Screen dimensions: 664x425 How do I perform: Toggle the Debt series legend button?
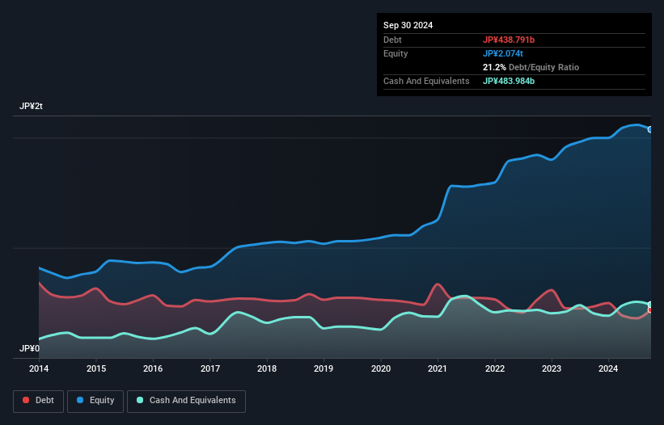click(x=38, y=401)
